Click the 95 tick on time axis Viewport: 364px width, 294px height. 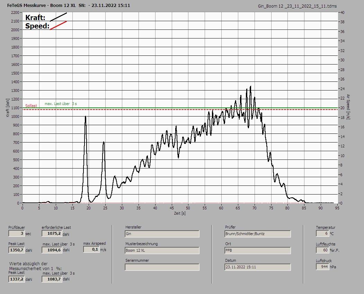pos(337,208)
